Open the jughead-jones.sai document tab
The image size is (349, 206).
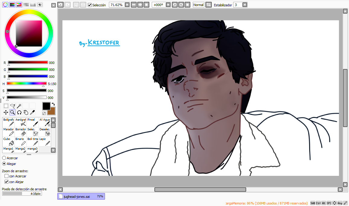coord(81,196)
